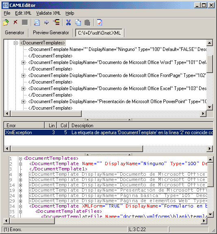This screenshot has width=217, height=234.
Task: Select the XmlException error row
Action: click(109, 132)
